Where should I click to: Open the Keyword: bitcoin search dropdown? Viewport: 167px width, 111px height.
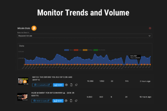tap(84, 36)
